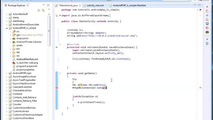This screenshot has width=213, height=120.
Task: Click 'e.printStackTrace();' line
Action: point(91,102)
